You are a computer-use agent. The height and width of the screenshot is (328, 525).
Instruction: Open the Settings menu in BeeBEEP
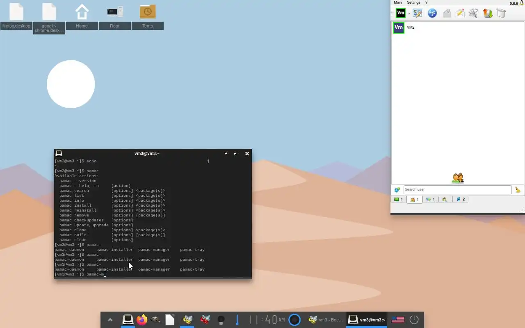[413, 2]
